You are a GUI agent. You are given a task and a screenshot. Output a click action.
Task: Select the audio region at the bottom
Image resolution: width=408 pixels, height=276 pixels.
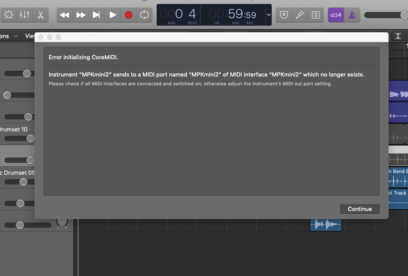click(326, 225)
